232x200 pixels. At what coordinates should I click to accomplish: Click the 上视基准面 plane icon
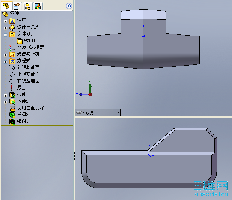pyautogui.click(x=12, y=75)
